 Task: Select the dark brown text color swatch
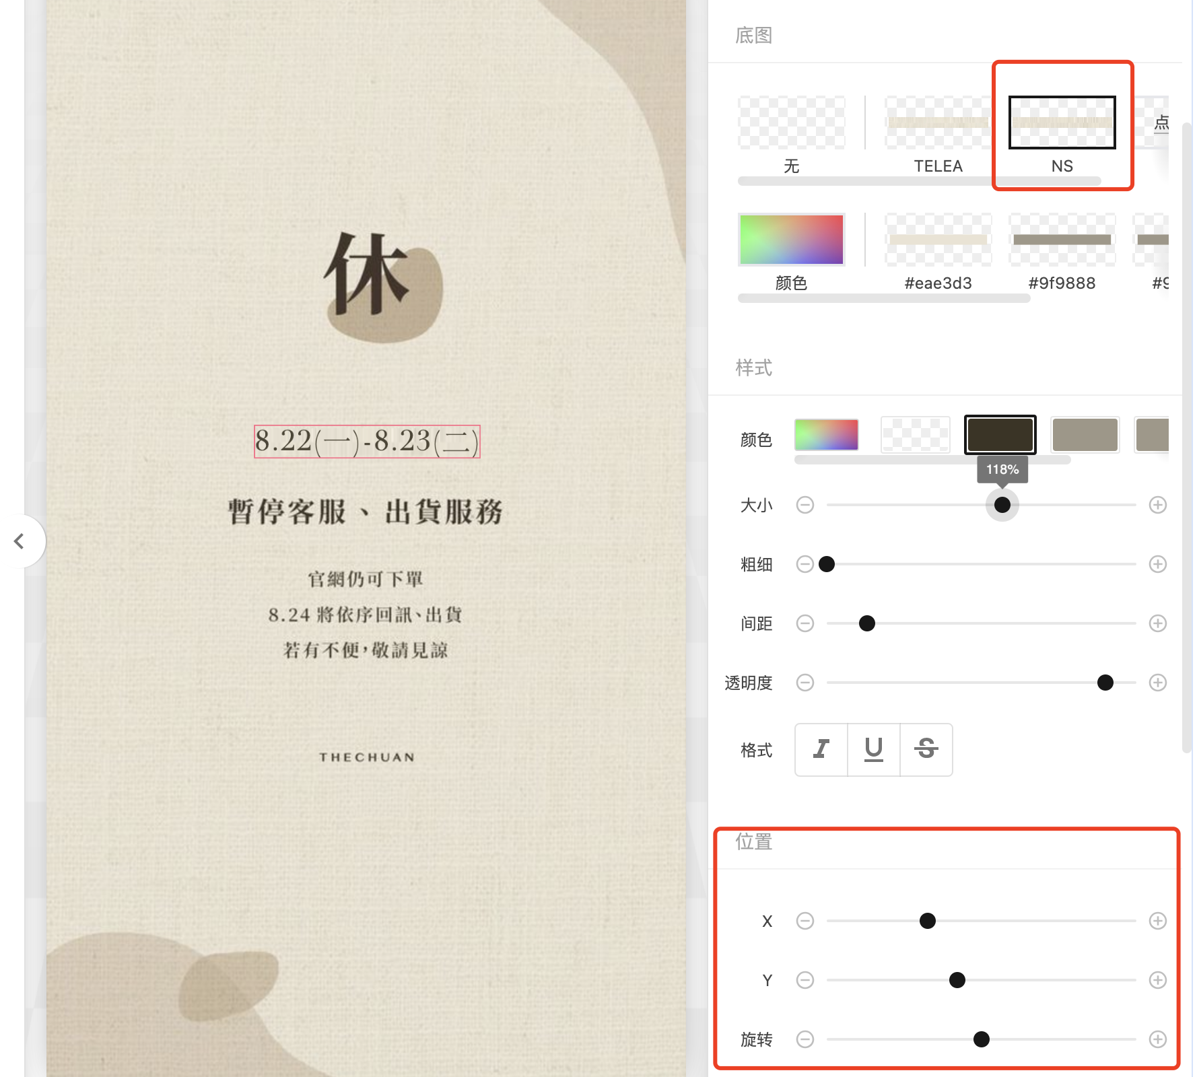(1000, 435)
